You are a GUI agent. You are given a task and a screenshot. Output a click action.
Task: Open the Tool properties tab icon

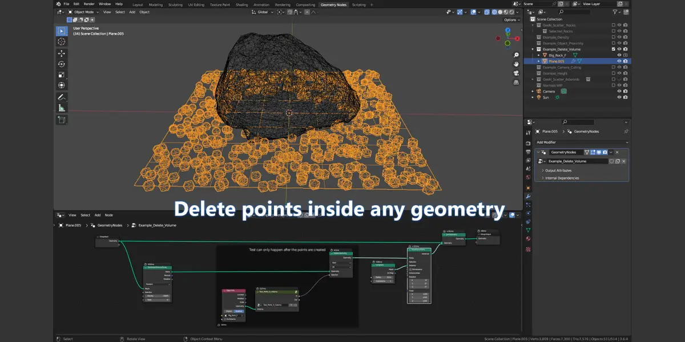[528, 133]
